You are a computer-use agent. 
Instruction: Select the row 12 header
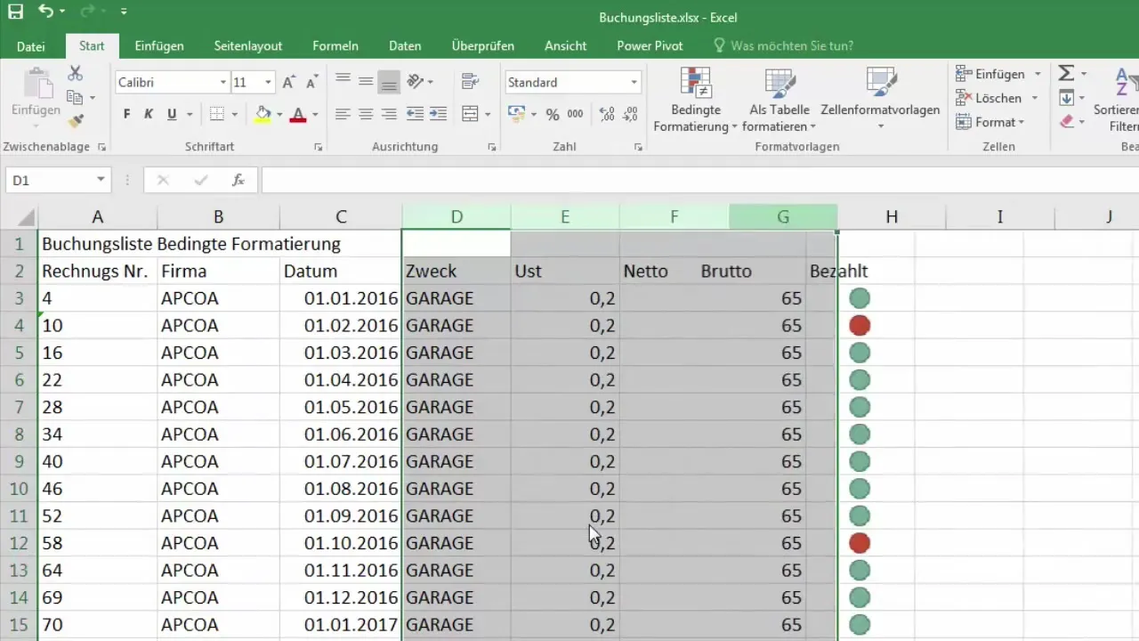click(19, 543)
